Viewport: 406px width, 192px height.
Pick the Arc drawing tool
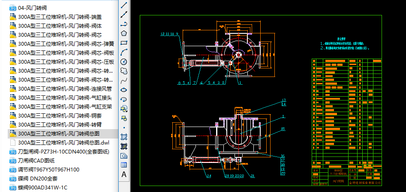(x=124, y=52)
